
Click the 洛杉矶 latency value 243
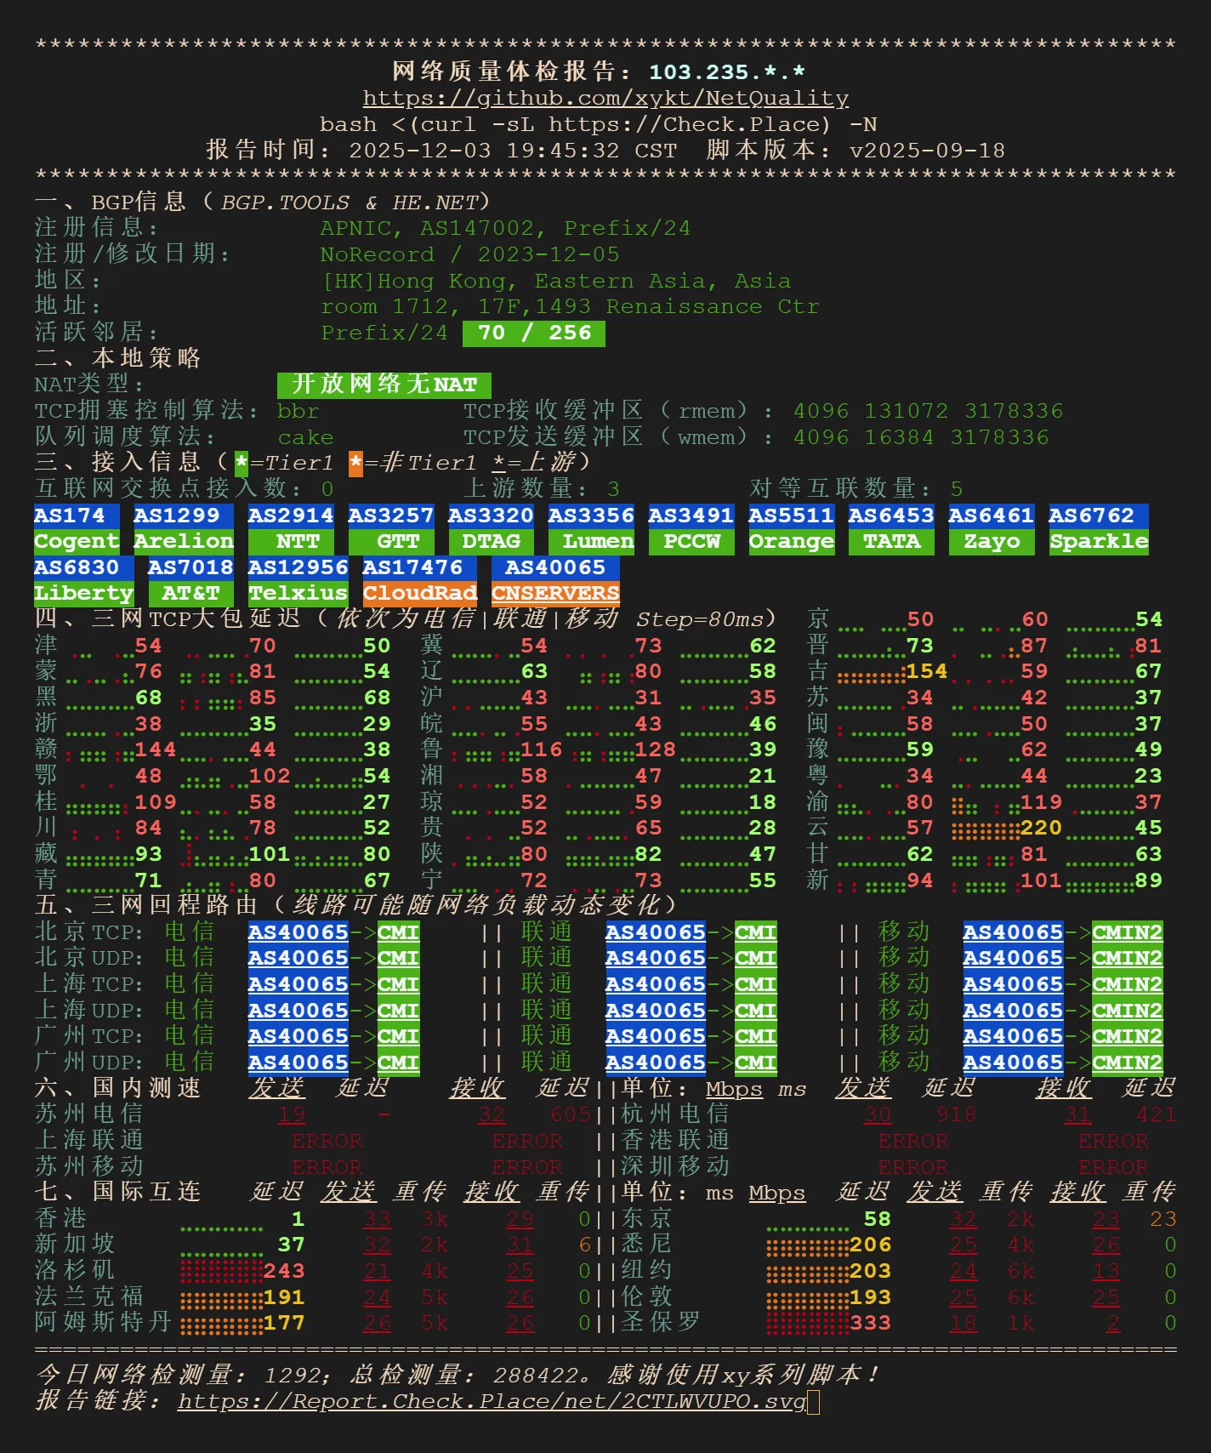[284, 1271]
